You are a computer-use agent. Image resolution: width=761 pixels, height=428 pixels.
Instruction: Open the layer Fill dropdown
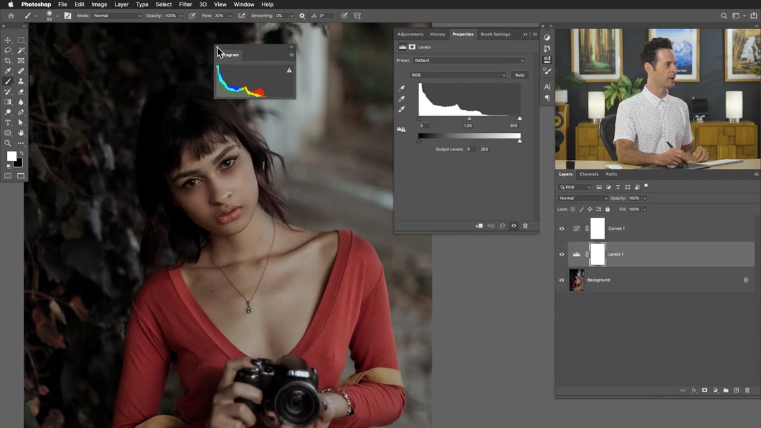pyautogui.click(x=645, y=209)
